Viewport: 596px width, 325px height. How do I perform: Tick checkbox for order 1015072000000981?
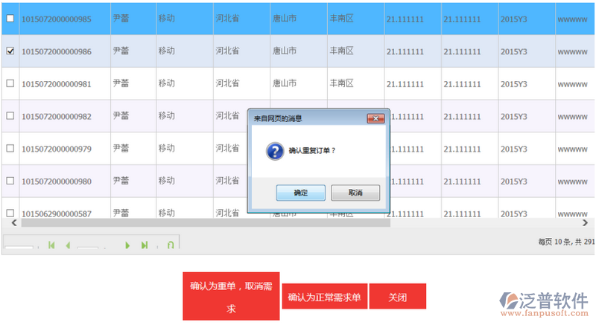click(10, 84)
